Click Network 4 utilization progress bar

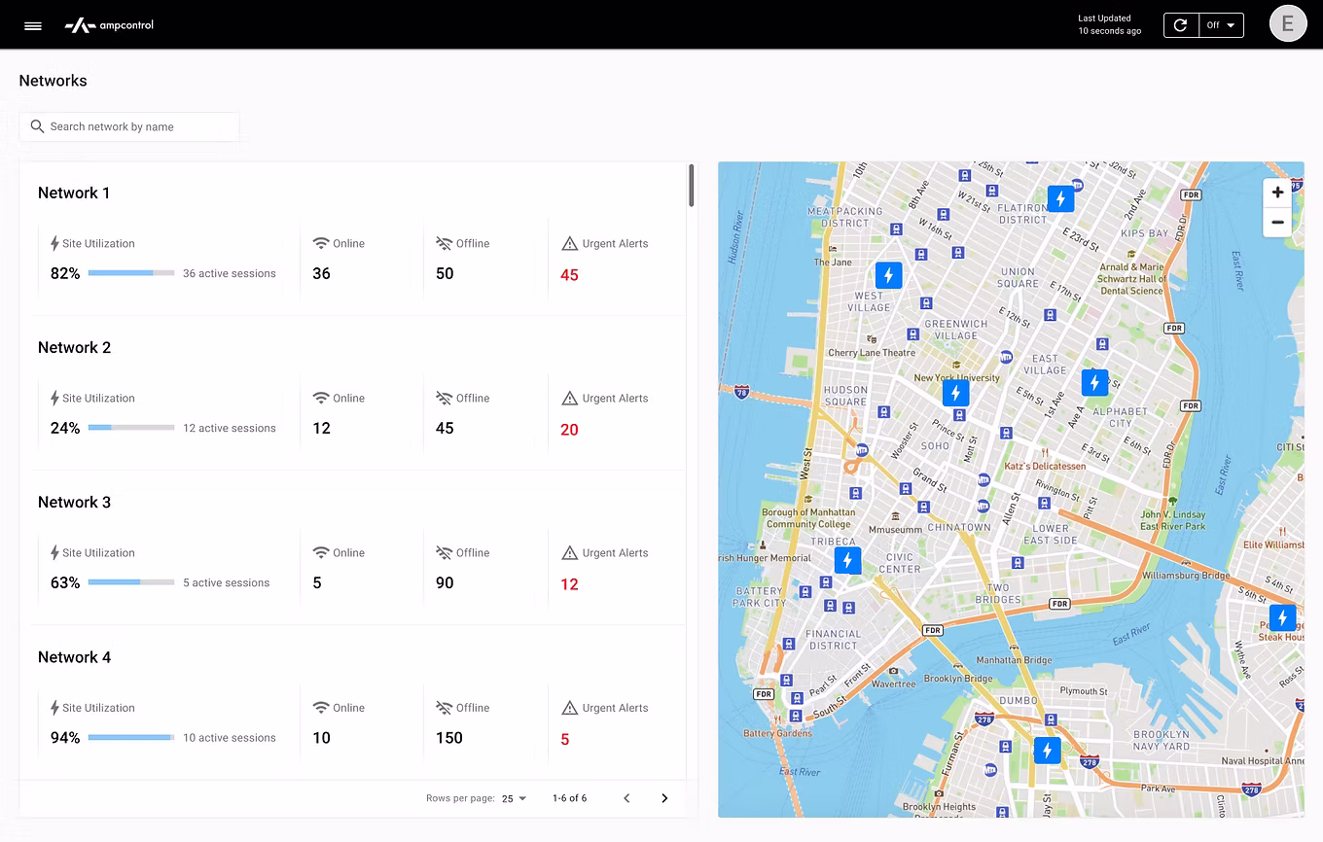(x=131, y=738)
